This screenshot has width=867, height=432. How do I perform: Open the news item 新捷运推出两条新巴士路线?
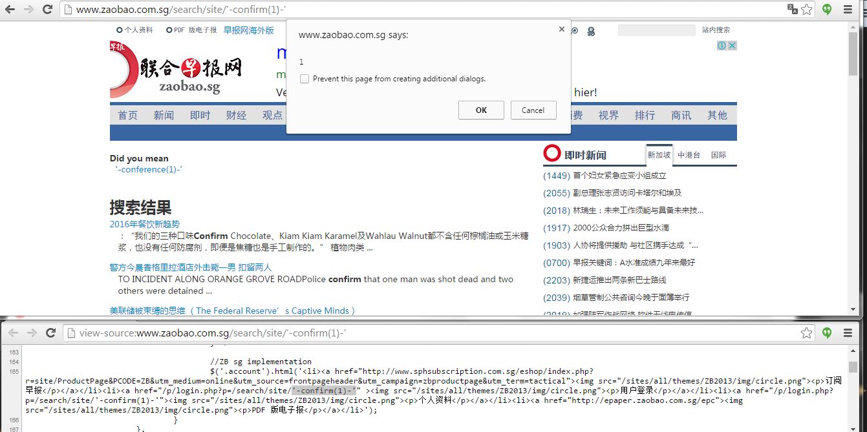[x=619, y=280]
